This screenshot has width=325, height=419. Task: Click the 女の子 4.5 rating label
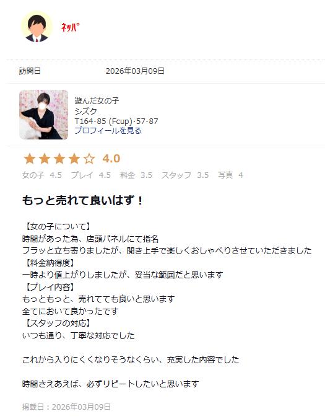(42, 175)
